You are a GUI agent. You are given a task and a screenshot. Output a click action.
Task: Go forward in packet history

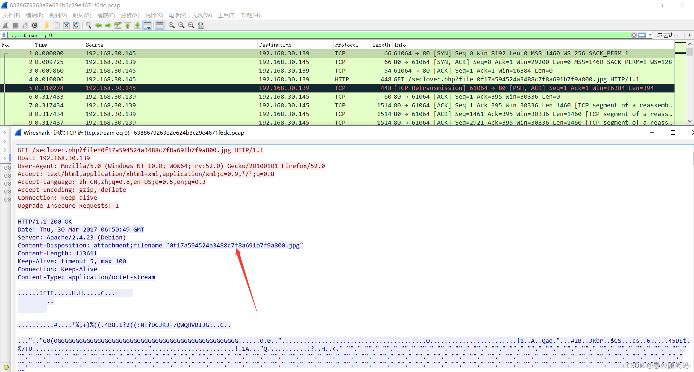108,25
